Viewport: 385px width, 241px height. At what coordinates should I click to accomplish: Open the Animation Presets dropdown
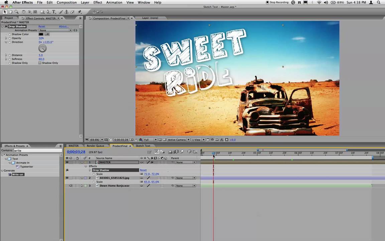click(x=55, y=30)
